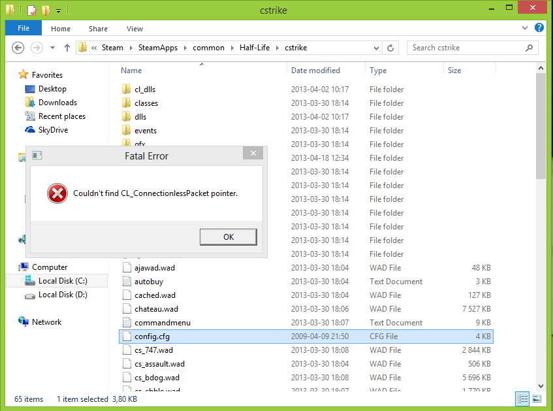The width and height of the screenshot is (553, 411).
Task: Open the Quick Access Toolbar customize dropdown
Action: (x=59, y=10)
